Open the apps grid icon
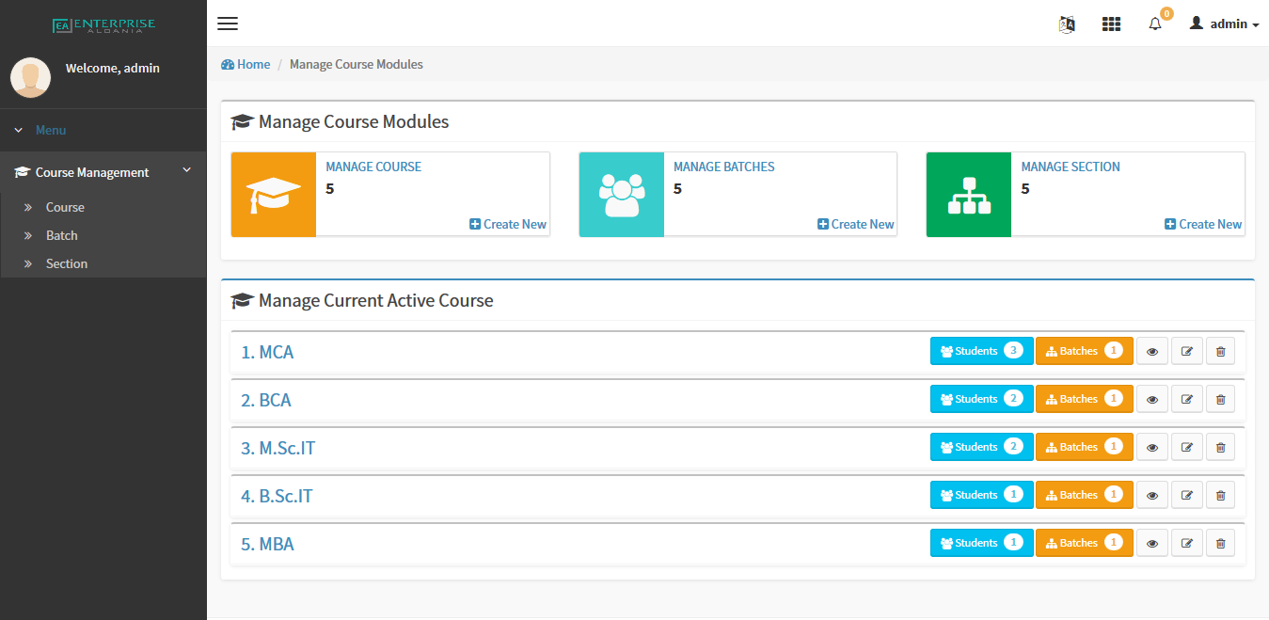Image resolution: width=1269 pixels, height=620 pixels. [x=1111, y=24]
